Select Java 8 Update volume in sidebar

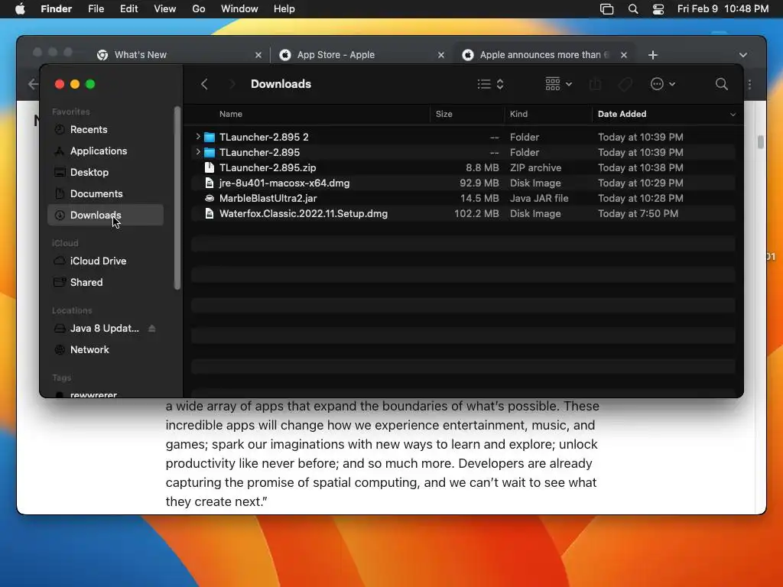point(104,329)
